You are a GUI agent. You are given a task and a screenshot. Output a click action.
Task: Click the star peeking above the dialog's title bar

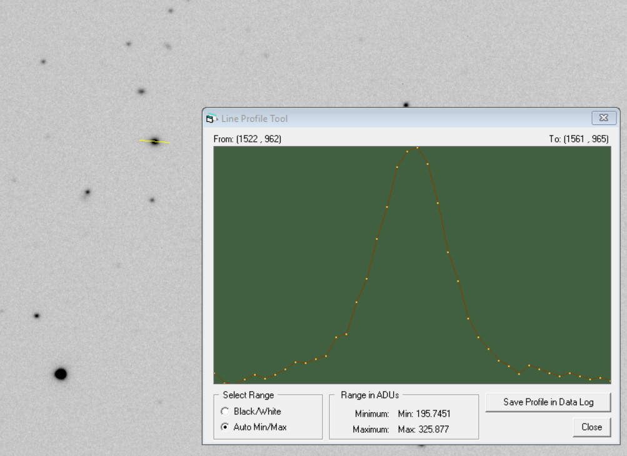[x=406, y=105]
